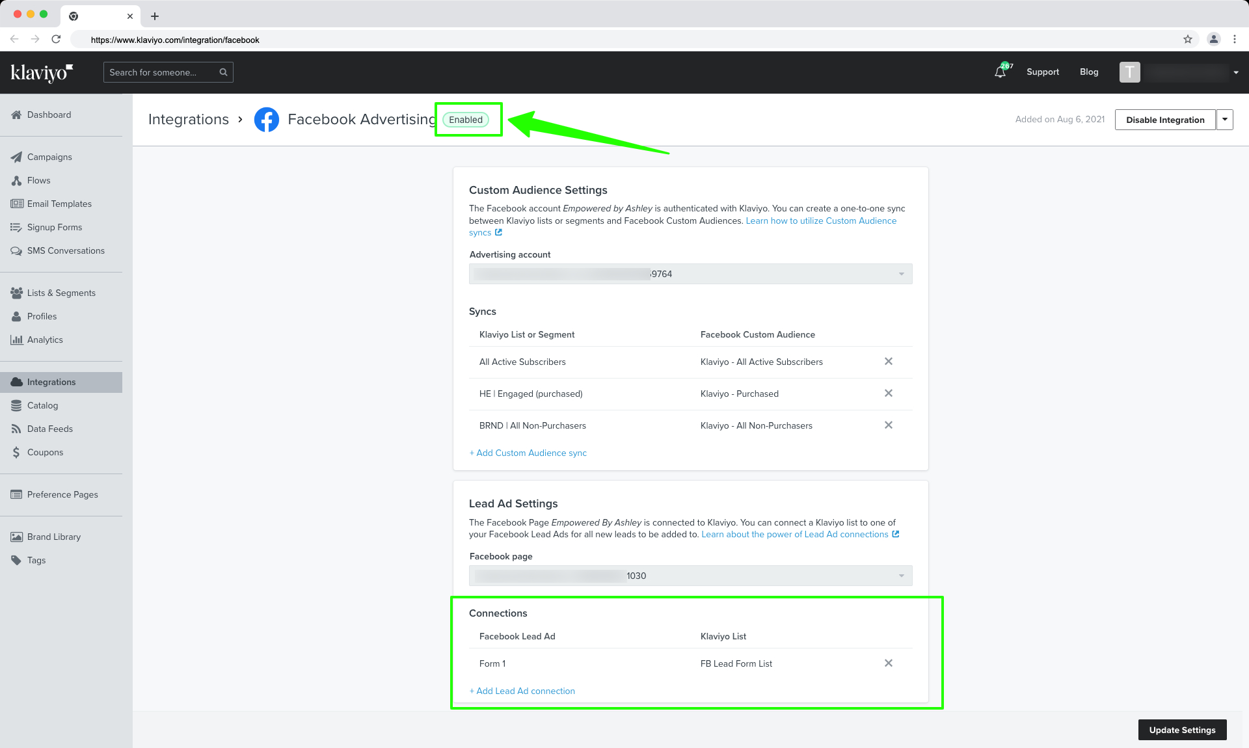The image size is (1249, 748).
Task: Open Blog in the top bar
Action: (1089, 72)
